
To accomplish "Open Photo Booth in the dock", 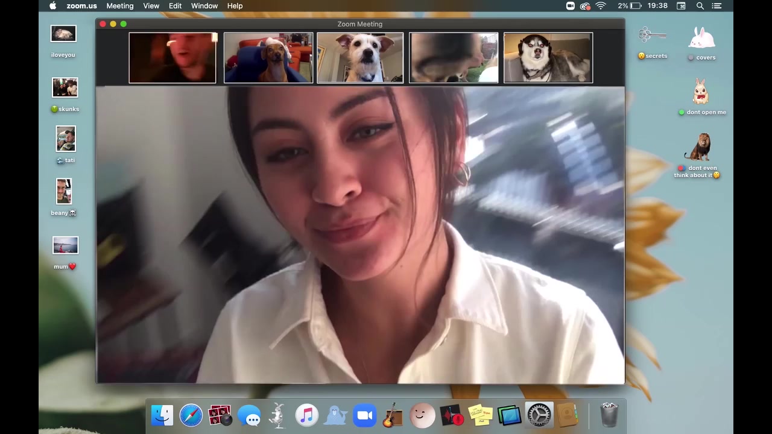I will [x=220, y=415].
